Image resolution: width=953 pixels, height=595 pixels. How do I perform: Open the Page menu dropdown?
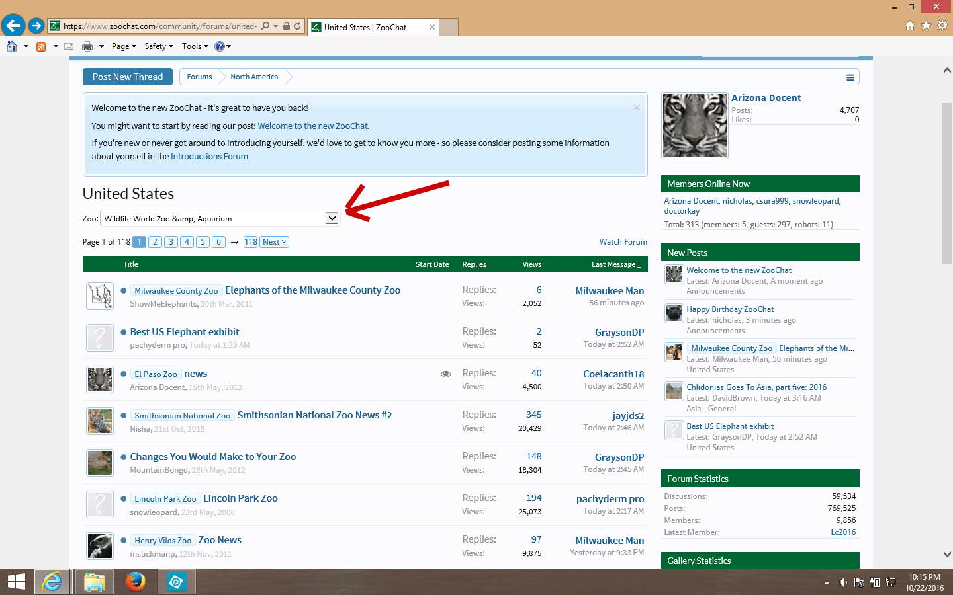tap(124, 46)
